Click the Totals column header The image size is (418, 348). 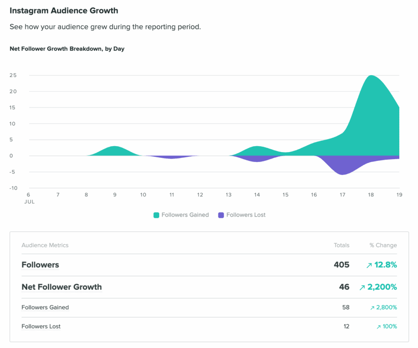tap(341, 245)
